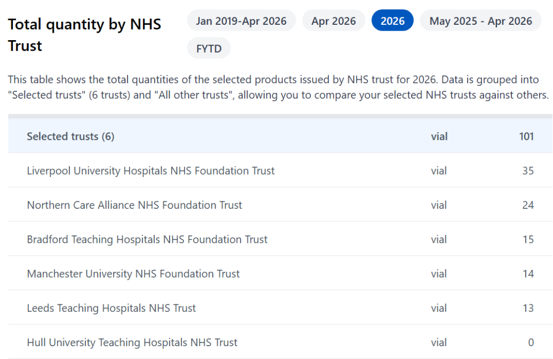
Task: Click the Leeds Teaching quantity value 13
Action: point(528,308)
